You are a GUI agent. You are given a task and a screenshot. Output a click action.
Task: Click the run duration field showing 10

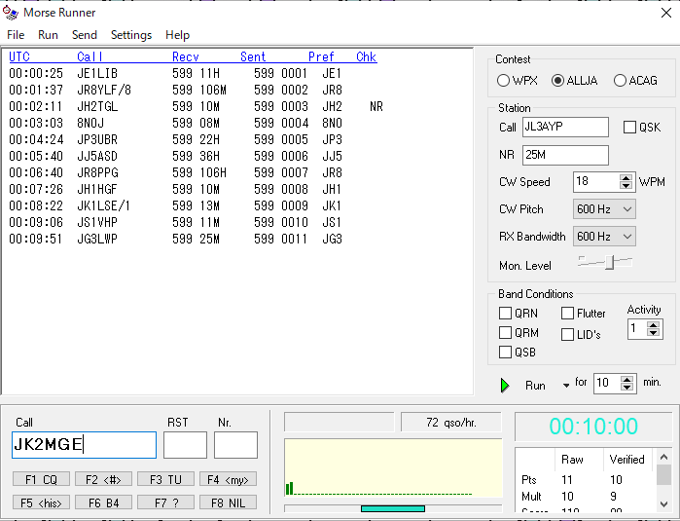pos(607,384)
